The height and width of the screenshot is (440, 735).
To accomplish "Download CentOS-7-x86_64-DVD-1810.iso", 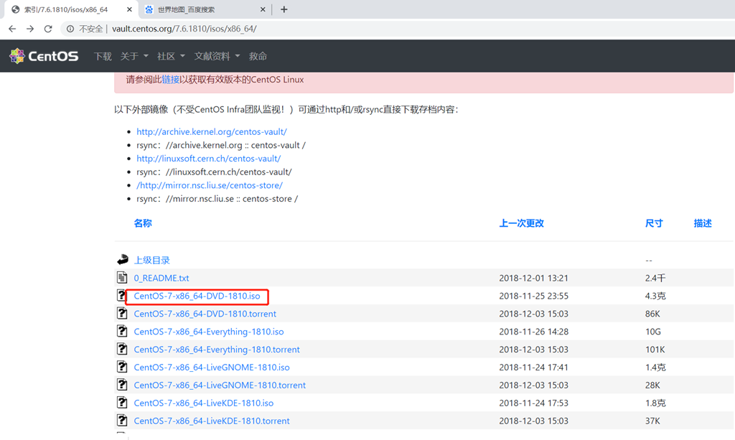I will click(197, 296).
